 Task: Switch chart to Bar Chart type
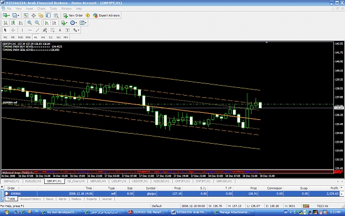(6, 23)
